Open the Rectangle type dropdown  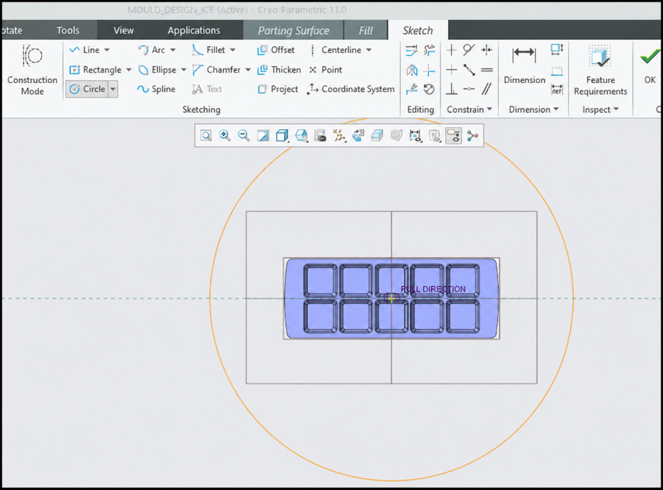point(128,70)
